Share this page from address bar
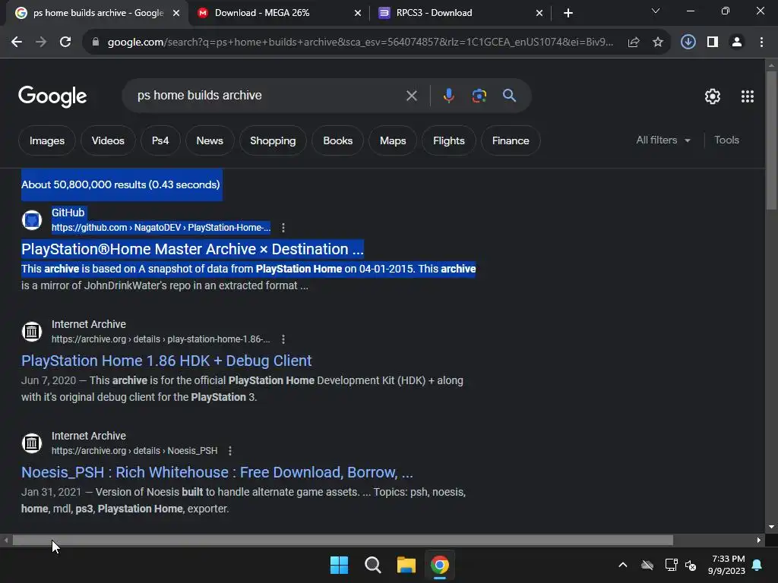The image size is (778, 583). pos(634,43)
